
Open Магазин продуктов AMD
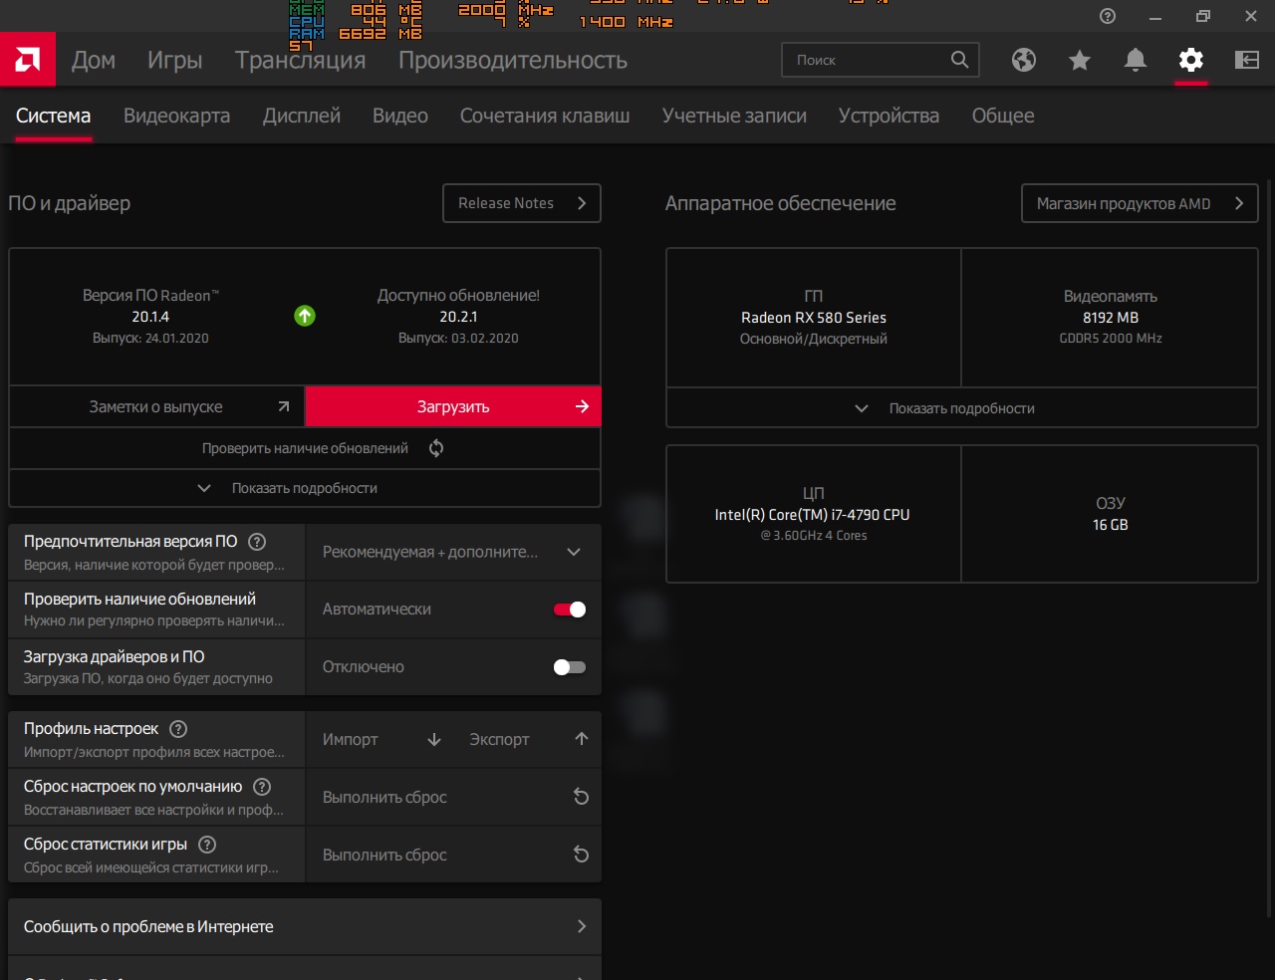click(1141, 203)
